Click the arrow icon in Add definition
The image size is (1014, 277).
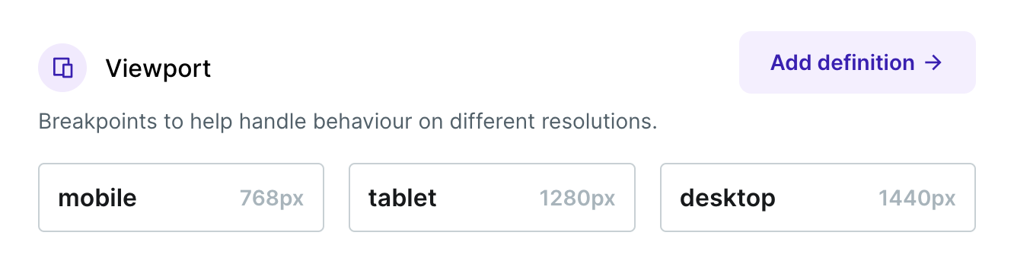pos(933,62)
